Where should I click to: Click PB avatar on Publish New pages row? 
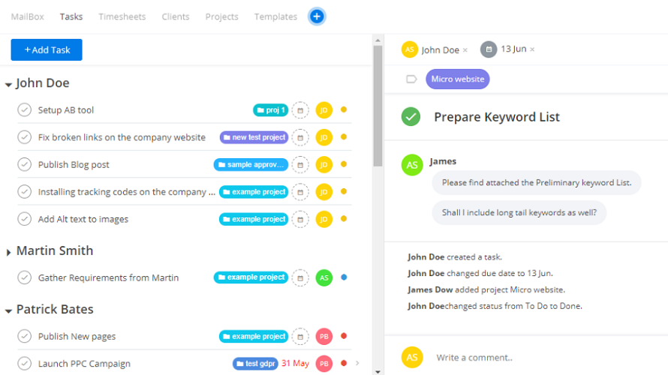(323, 336)
